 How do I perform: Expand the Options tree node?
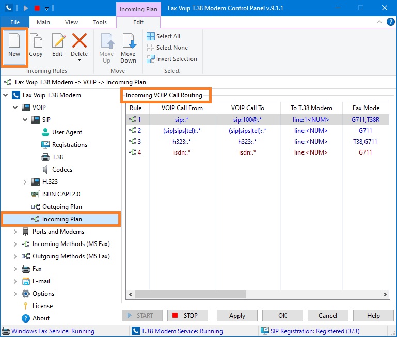coord(15,294)
